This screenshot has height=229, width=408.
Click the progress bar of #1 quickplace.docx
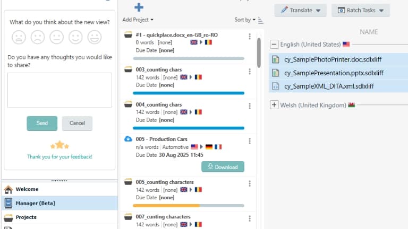(189, 58)
